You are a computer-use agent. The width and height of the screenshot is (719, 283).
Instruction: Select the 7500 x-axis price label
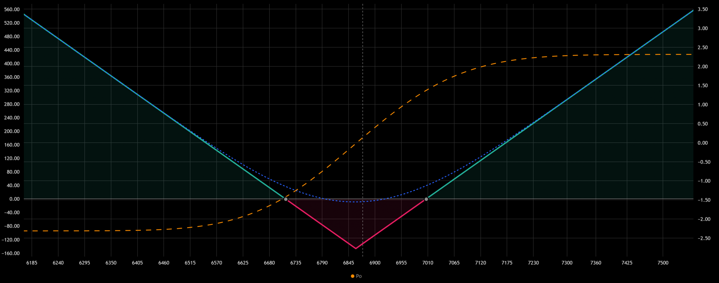coord(663,263)
